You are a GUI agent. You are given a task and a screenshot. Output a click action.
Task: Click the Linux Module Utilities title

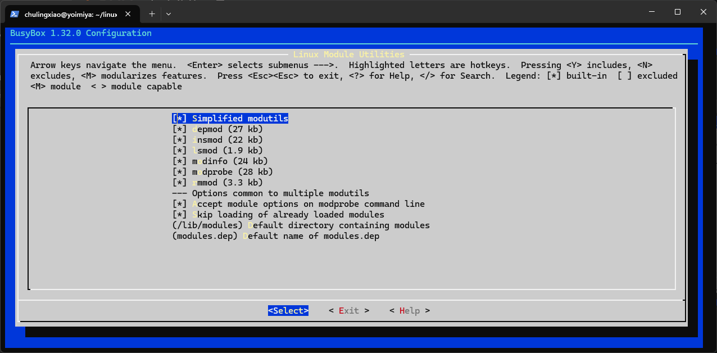coord(349,55)
